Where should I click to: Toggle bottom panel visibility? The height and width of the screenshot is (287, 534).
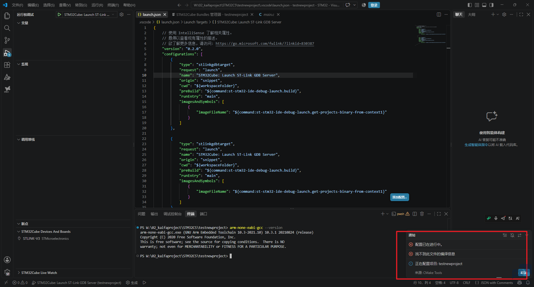[x=484, y=5]
